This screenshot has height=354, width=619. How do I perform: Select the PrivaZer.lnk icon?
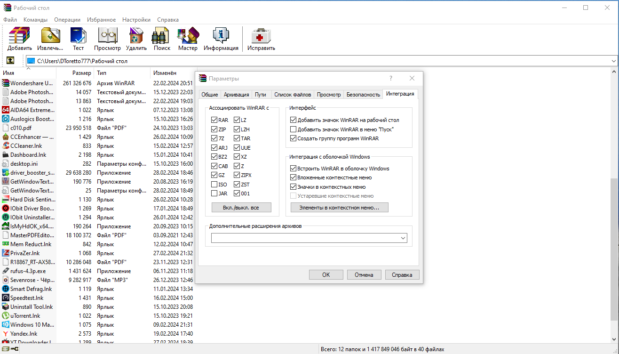6,253
